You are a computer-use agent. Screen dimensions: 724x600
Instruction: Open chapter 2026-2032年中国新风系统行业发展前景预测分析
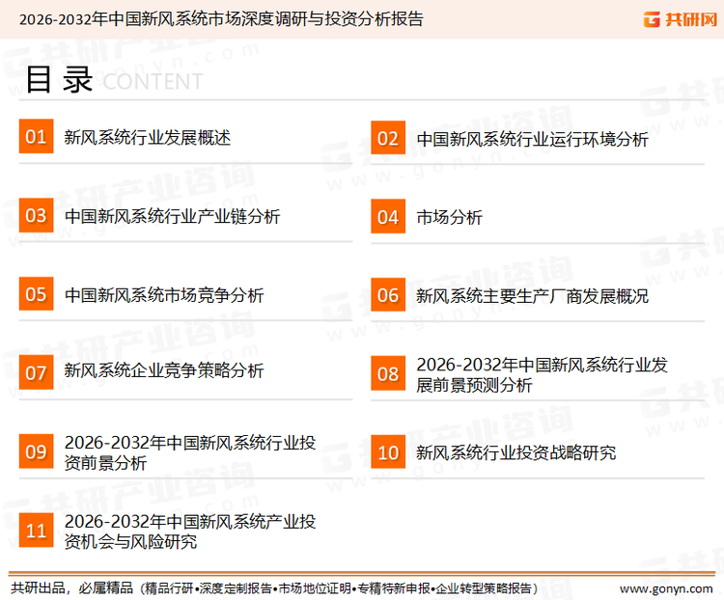543,374
